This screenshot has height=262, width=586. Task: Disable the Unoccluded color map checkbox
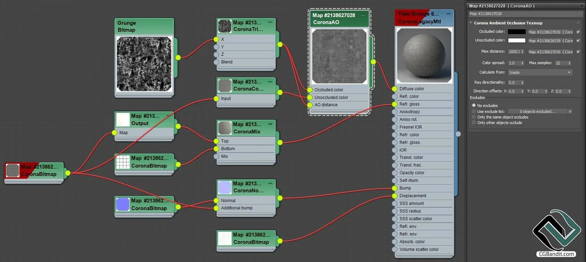(578, 40)
